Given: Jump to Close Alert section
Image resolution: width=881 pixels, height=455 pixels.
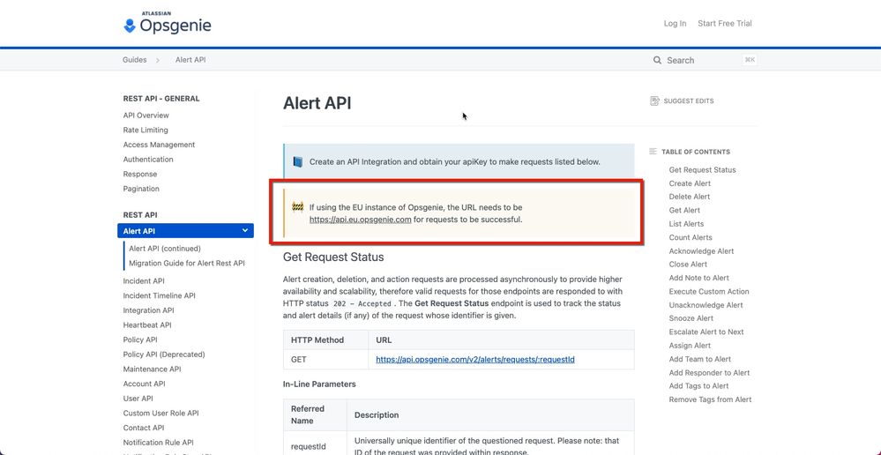Looking at the screenshot, I should click(688, 264).
